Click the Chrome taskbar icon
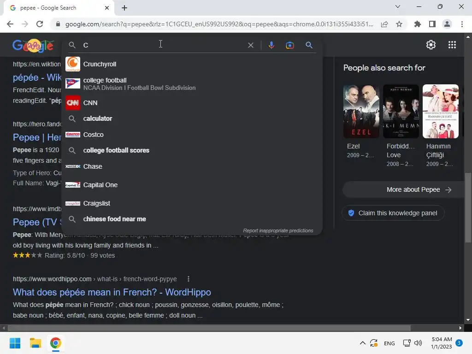472x354 pixels. pos(55,343)
